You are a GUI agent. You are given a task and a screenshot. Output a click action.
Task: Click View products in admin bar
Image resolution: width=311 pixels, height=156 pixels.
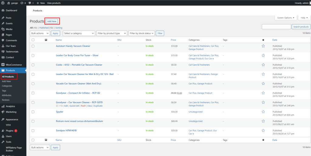pyautogui.click(x=54, y=3)
